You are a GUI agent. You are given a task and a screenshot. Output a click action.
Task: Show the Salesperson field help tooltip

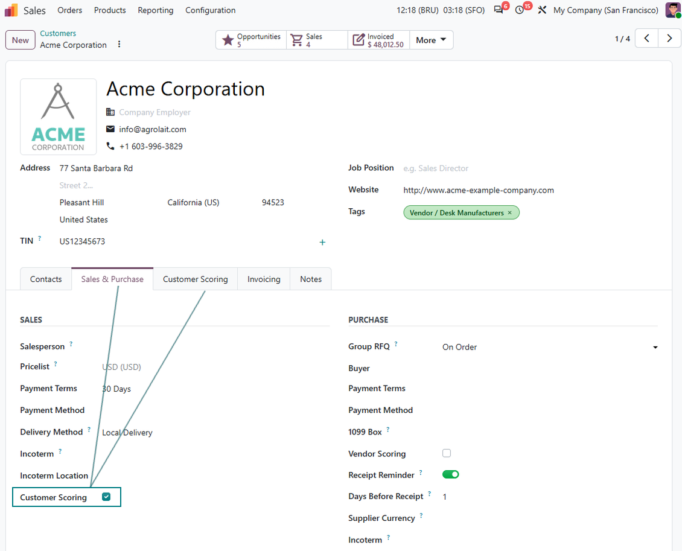tap(71, 344)
